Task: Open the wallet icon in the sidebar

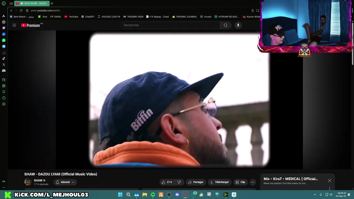Action: coord(4,80)
